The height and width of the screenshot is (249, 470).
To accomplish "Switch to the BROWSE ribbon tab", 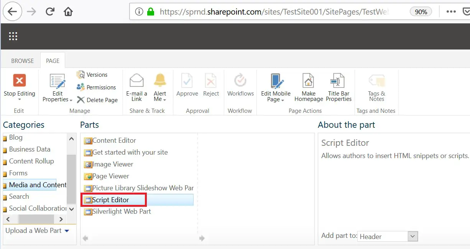I will 22,61.
